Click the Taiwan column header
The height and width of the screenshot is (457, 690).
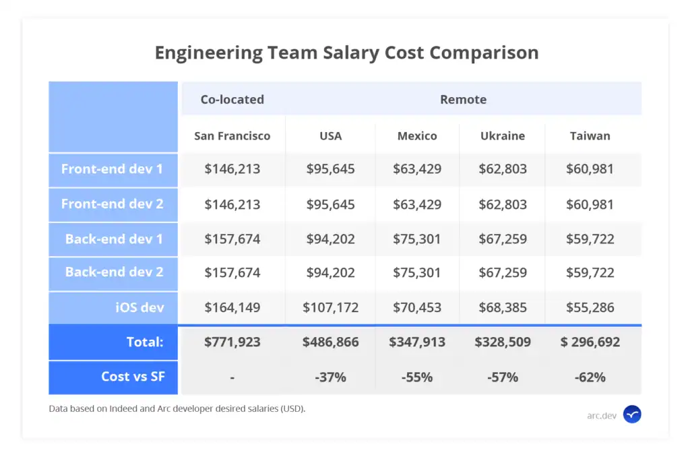click(590, 135)
